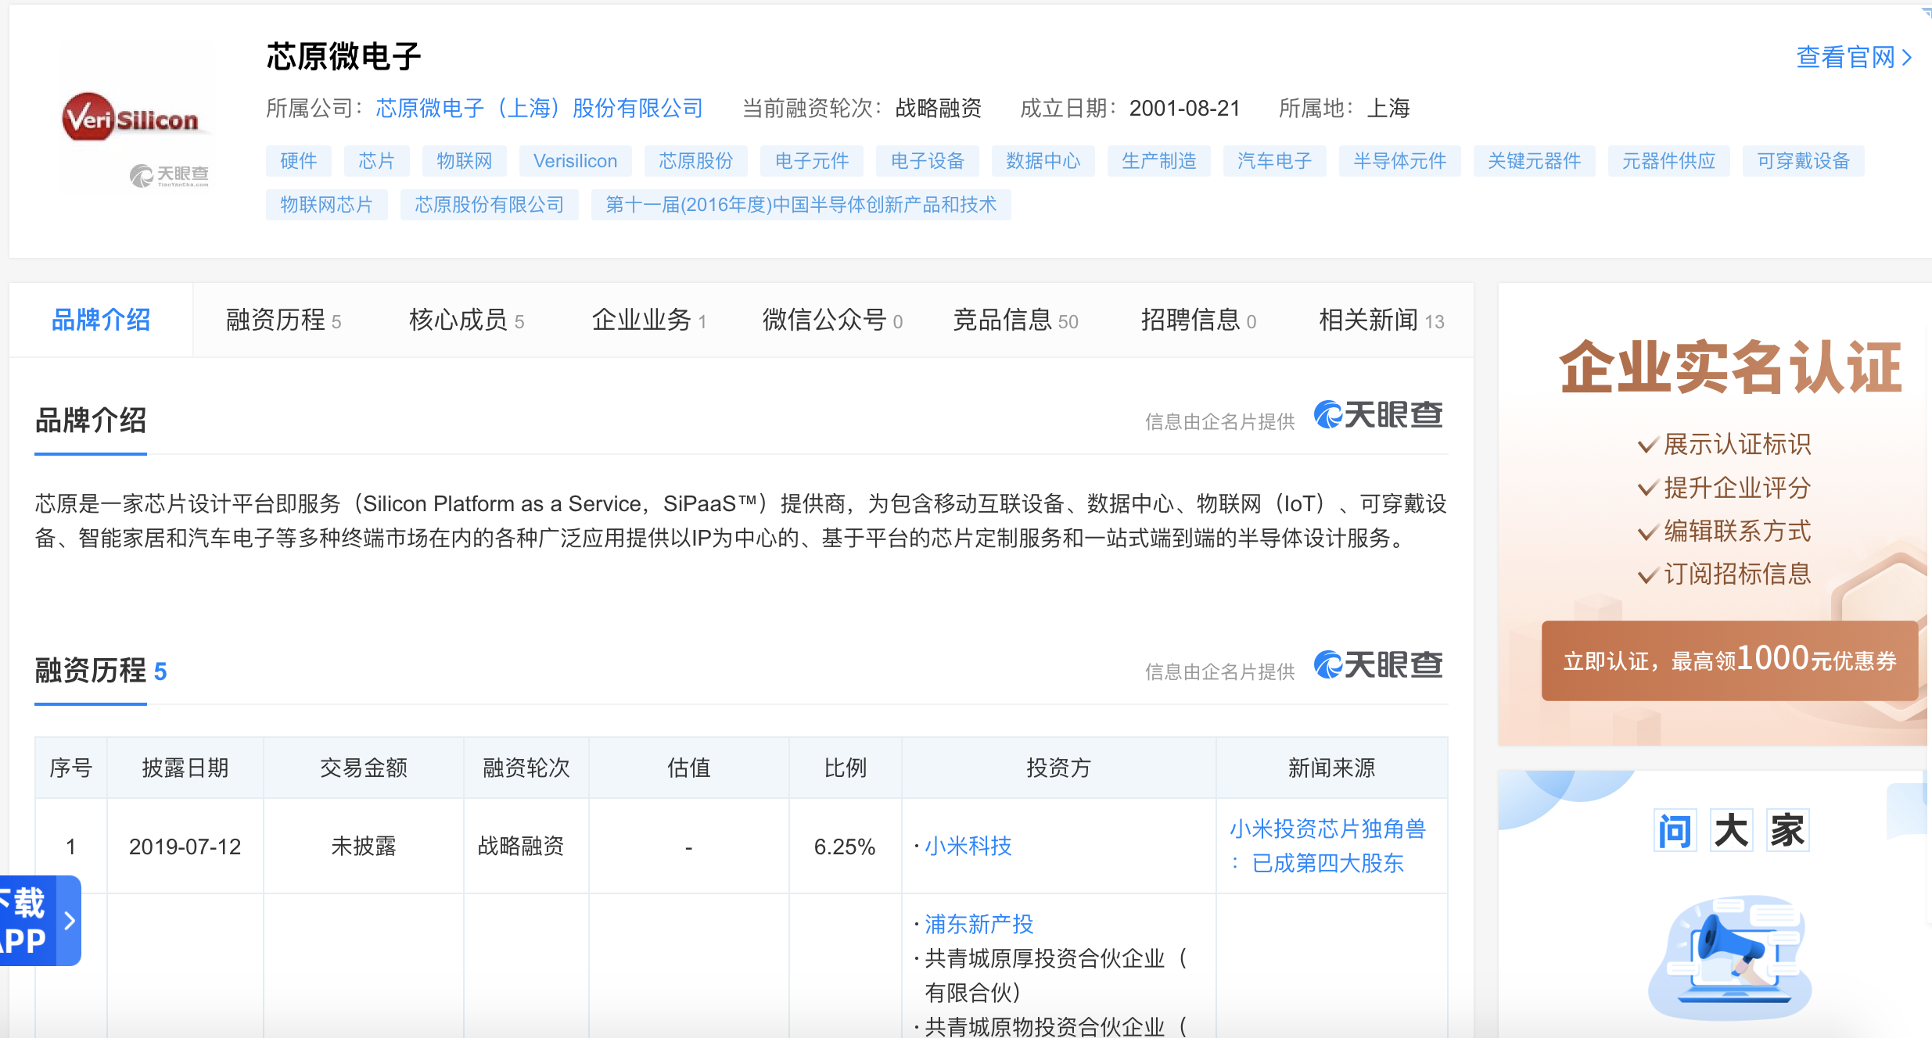Viewport: 1932px width, 1038px height.
Task: Click the 比例 column header
Action: tap(846, 768)
